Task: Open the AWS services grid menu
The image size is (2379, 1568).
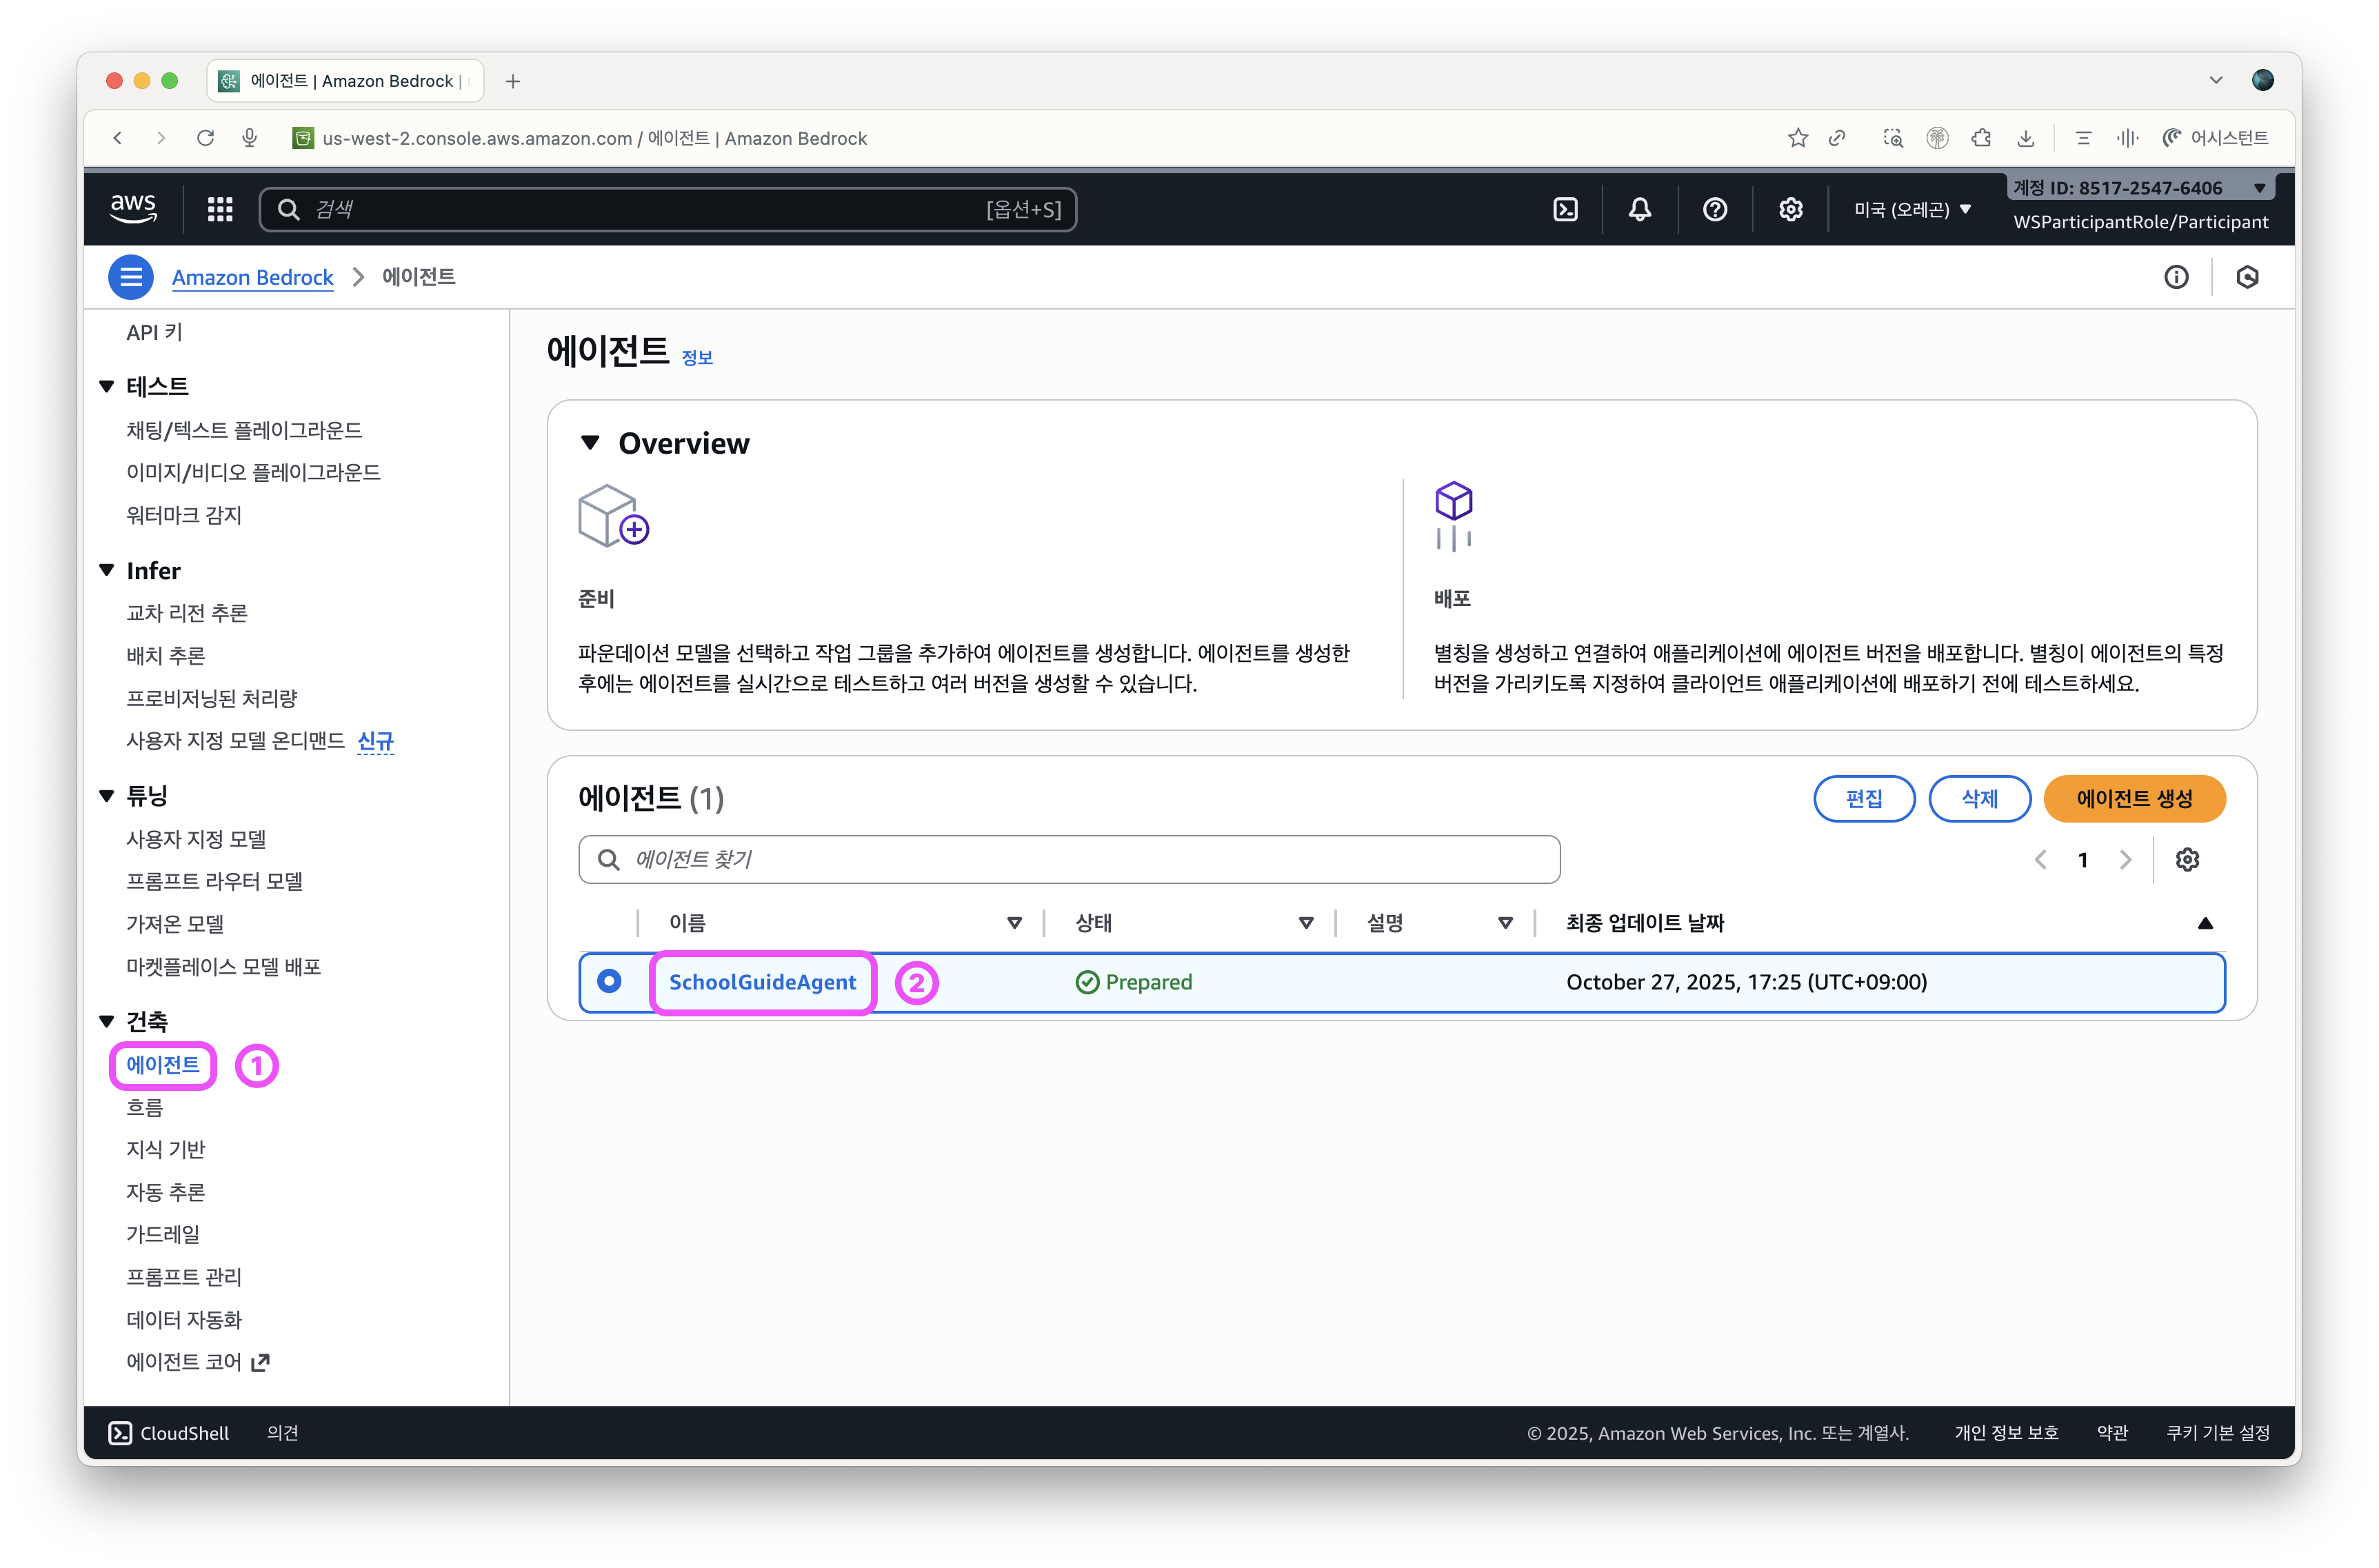Action: click(220, 209)
